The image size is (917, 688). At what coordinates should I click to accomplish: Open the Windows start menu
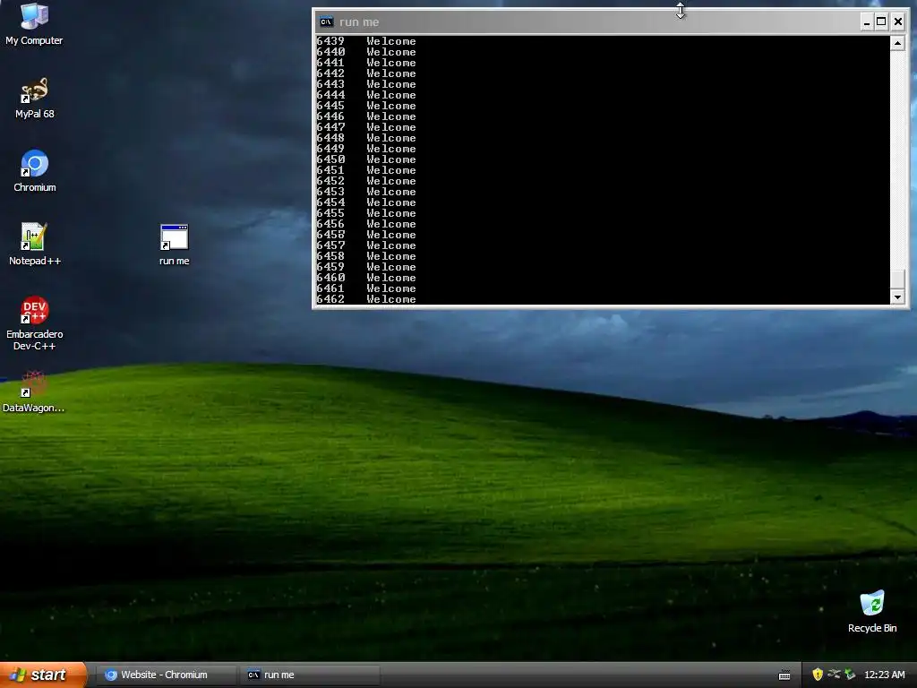click(x=43, y=675)
